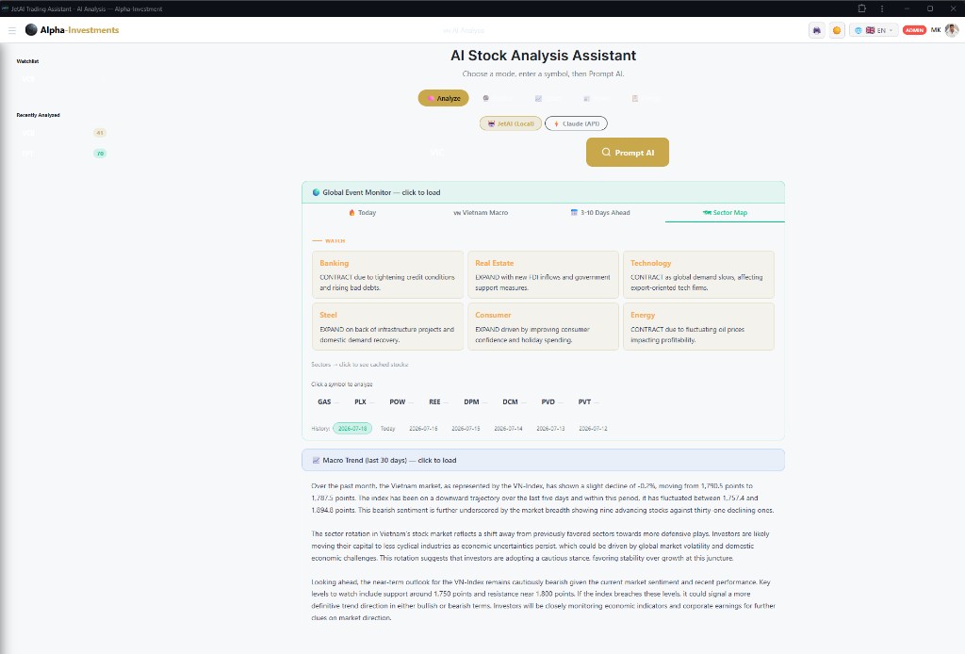Choose the JetAI (Local) engine
This screenshot has width=965, height=654.
(x=511, y=123)
